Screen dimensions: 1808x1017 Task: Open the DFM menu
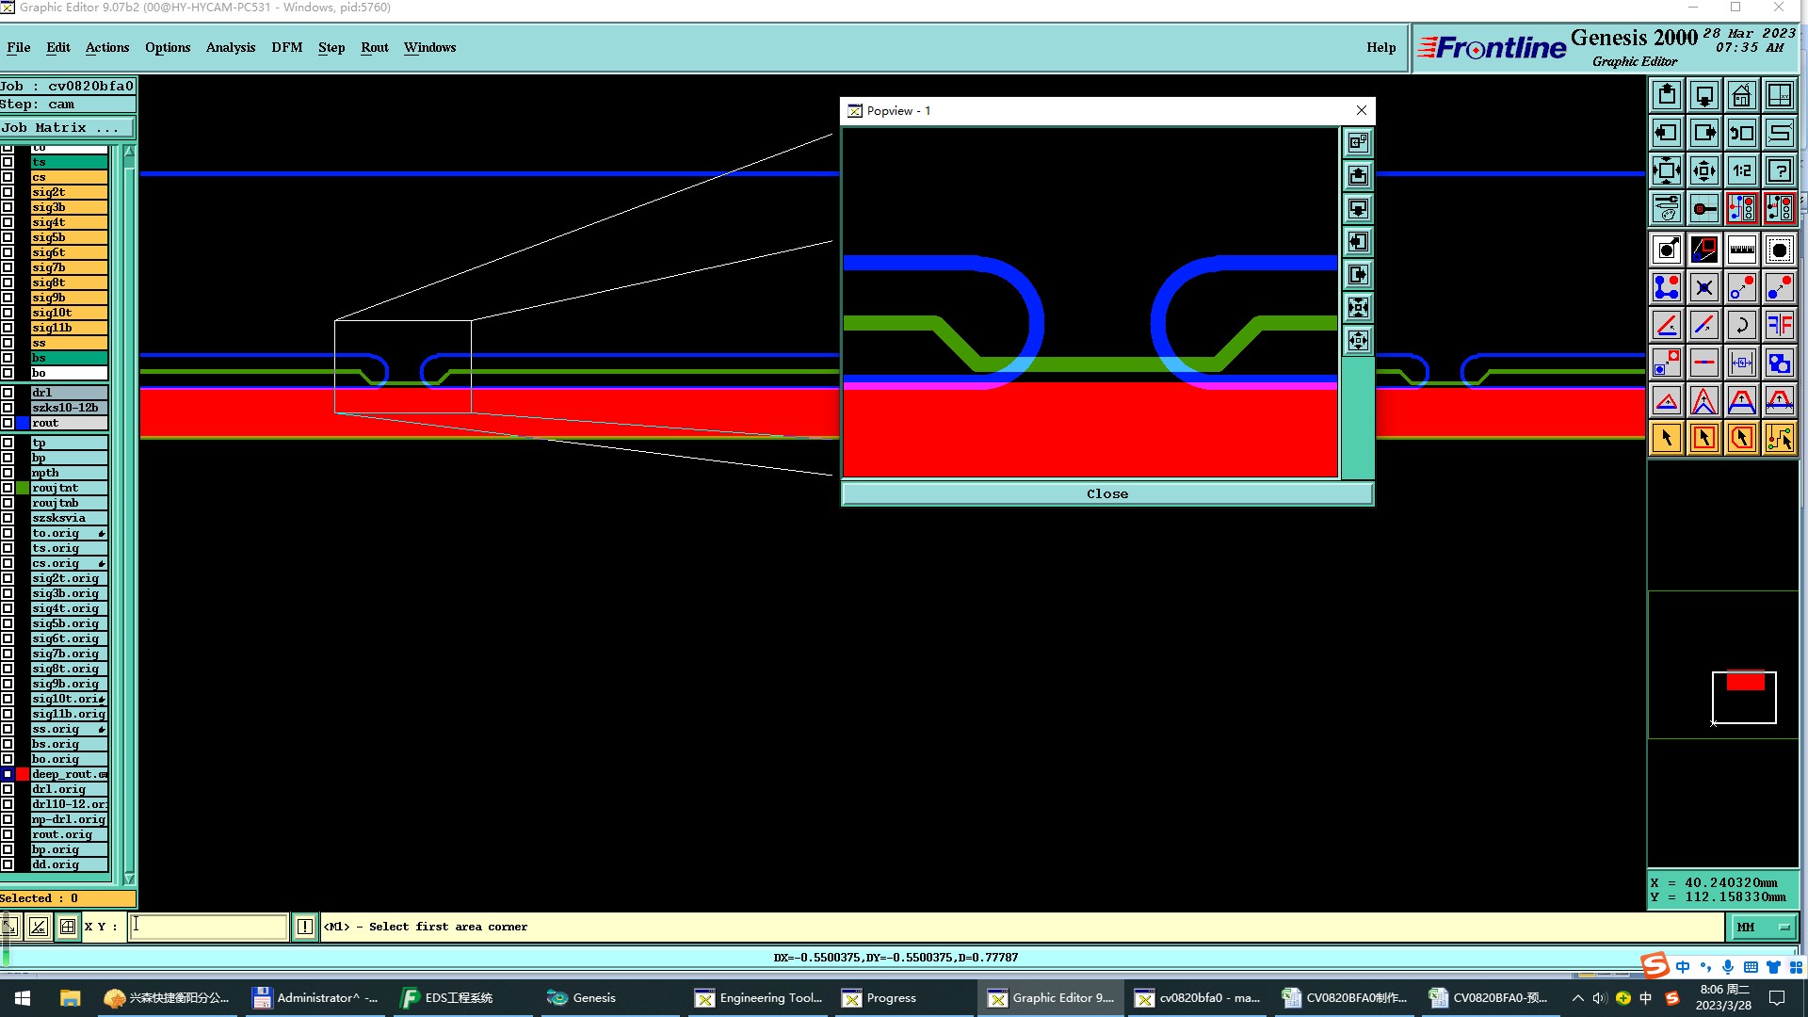(x=286, y=47)
